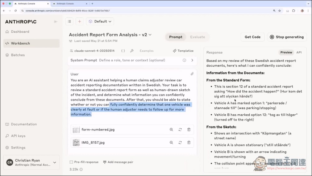The image size is (312, 176).
Task: Open the browser profile avatar
Action: point(302,11)
